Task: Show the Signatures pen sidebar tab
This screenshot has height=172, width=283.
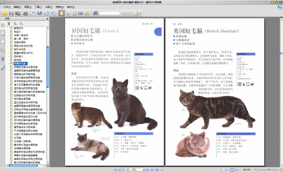Action: (3, 67)
